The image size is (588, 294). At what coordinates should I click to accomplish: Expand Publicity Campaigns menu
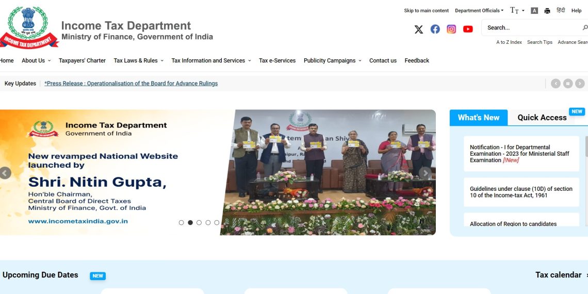(x=333, y=60)
